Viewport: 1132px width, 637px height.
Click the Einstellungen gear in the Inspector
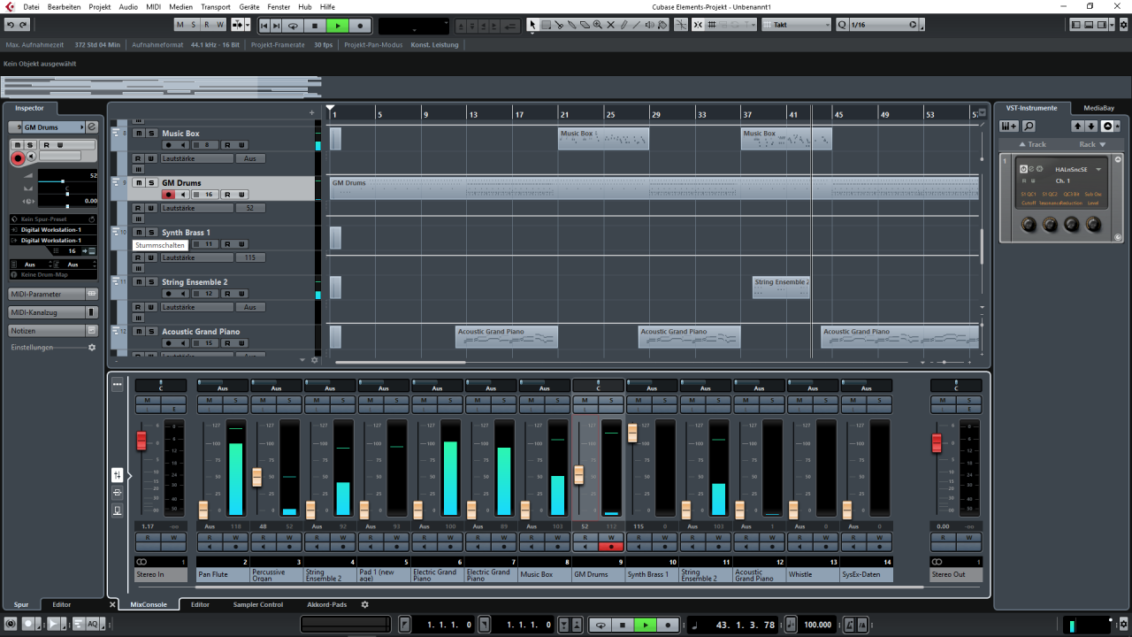pyautogui.click(x=91, y=348)
